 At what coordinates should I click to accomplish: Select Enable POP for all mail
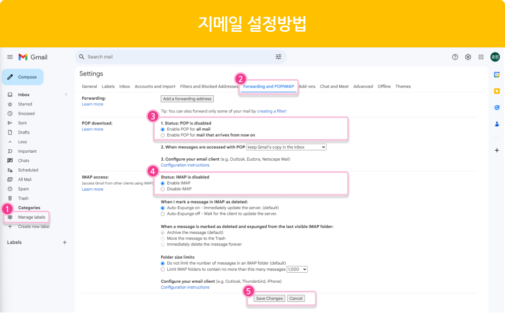(x=163, y=130)
